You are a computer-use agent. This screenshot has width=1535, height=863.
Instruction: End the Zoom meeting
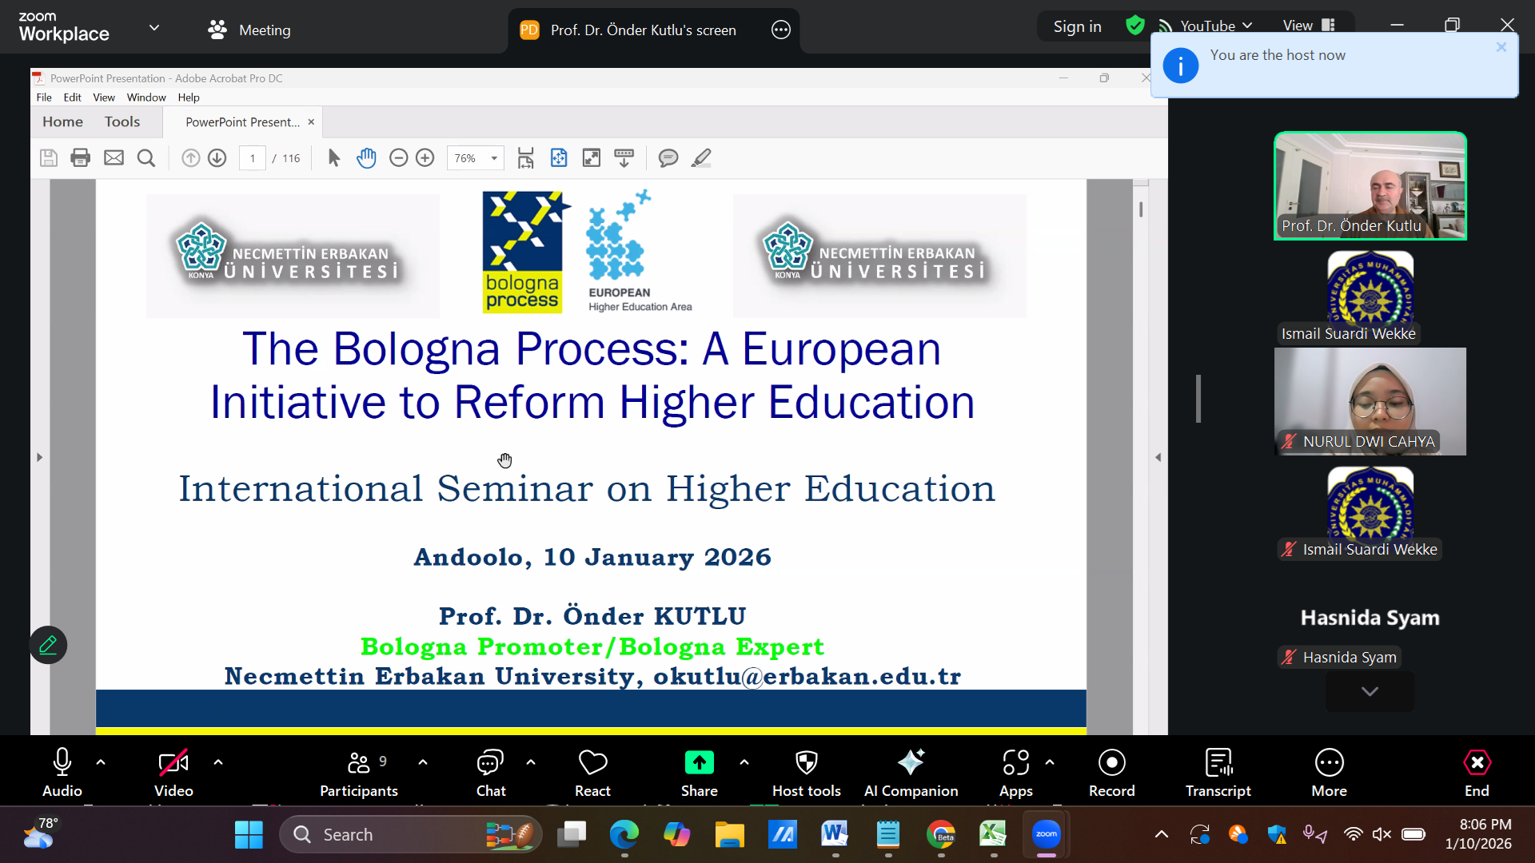[x=1477, y=770]
